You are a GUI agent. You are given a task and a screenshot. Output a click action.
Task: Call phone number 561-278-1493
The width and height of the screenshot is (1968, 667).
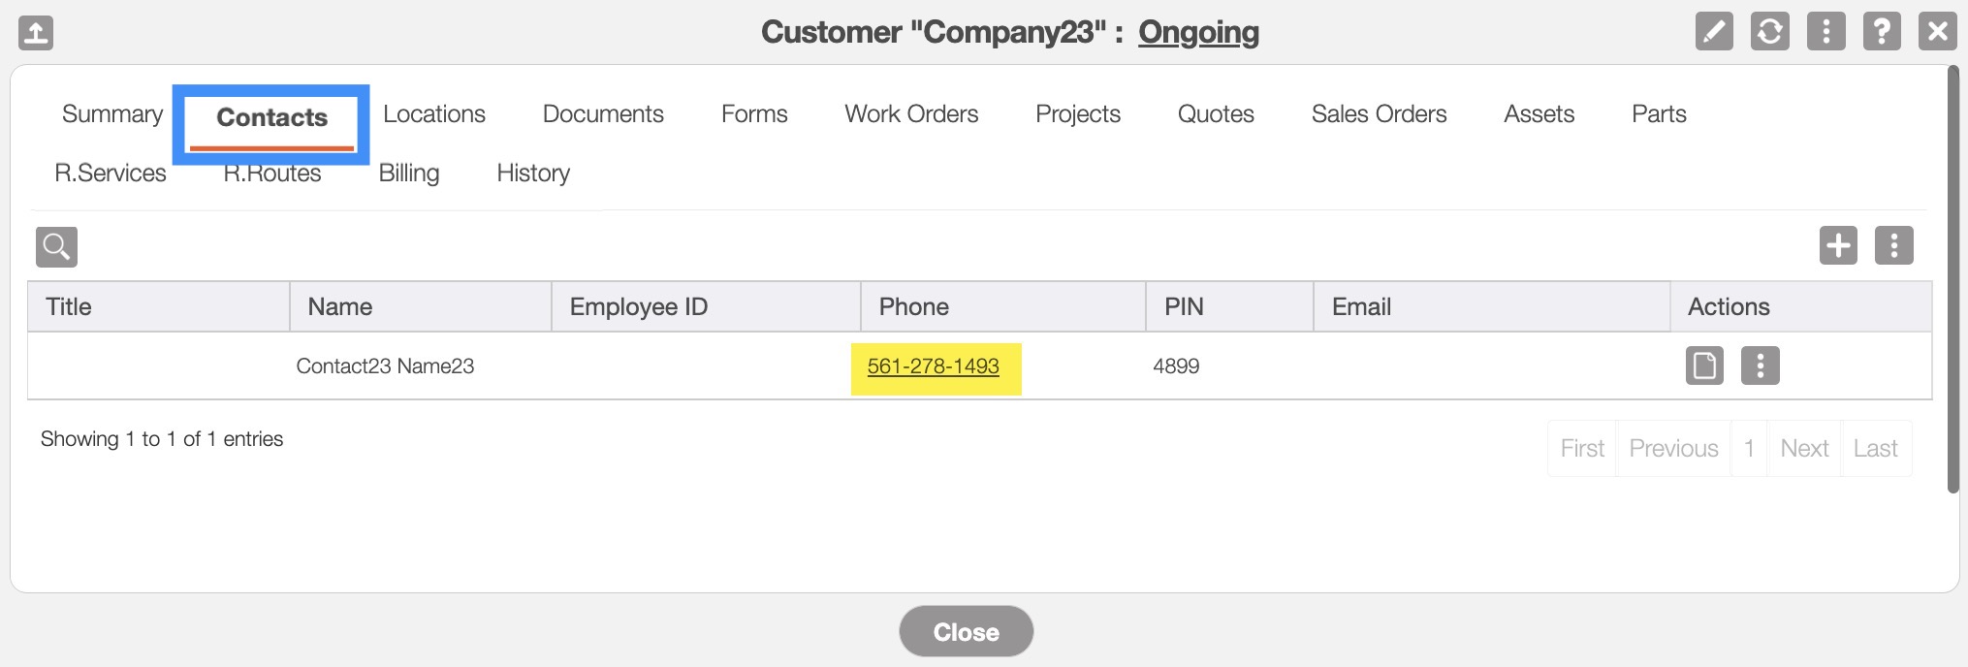coord(933,366)
